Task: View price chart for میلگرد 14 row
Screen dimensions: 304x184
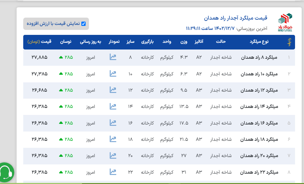Action: click(113, 107)
